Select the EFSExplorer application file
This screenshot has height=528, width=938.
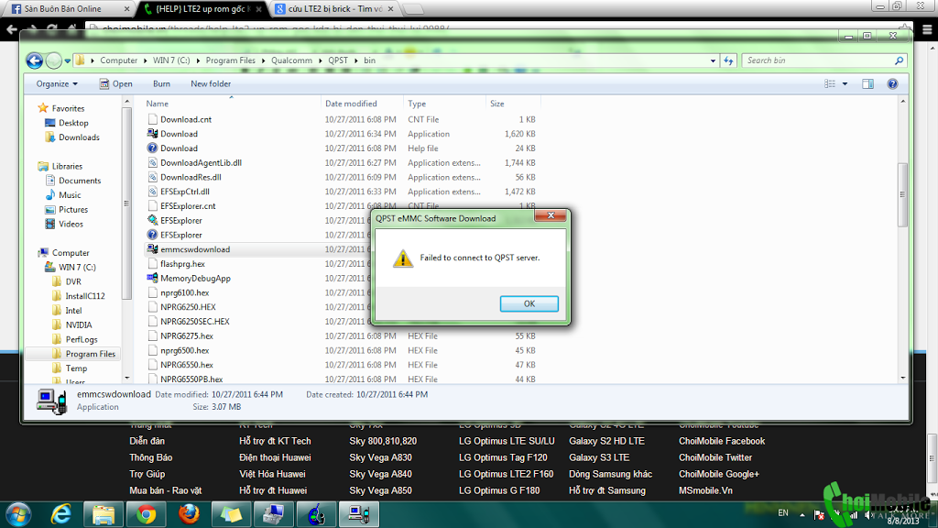180,221
